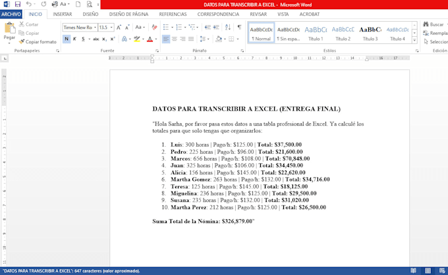The image size is (448, 275).
Task: Click the Buscar button
Action: click(x=434, y=24)
